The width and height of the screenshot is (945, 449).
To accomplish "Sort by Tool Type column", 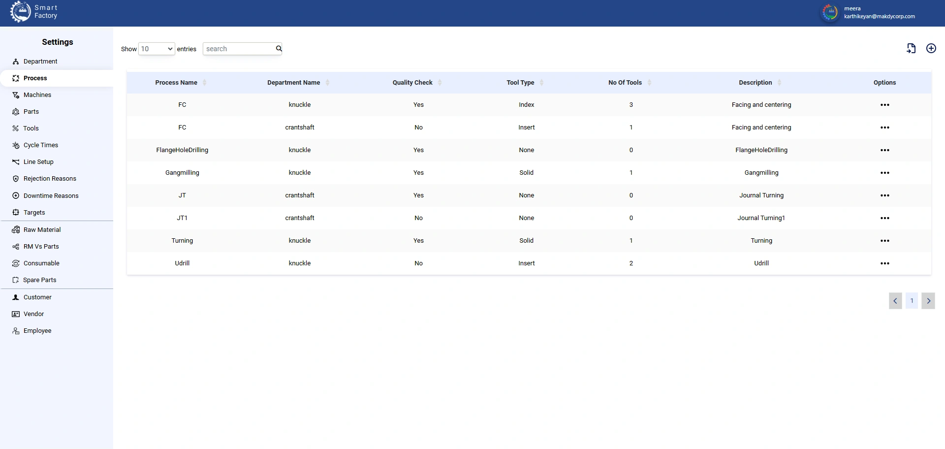I will 541,83.
